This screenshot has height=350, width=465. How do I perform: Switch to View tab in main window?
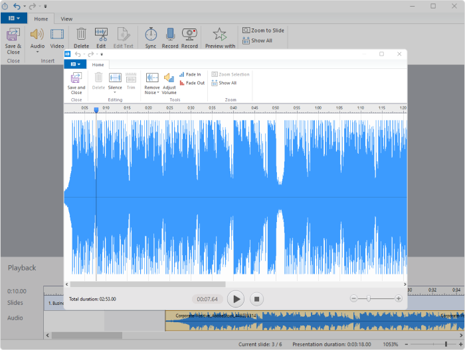click(66, 19)
